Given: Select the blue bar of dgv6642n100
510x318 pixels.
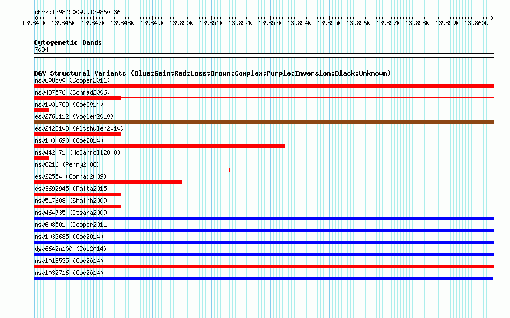Looking at the screenshot, I should click(264, 254).
